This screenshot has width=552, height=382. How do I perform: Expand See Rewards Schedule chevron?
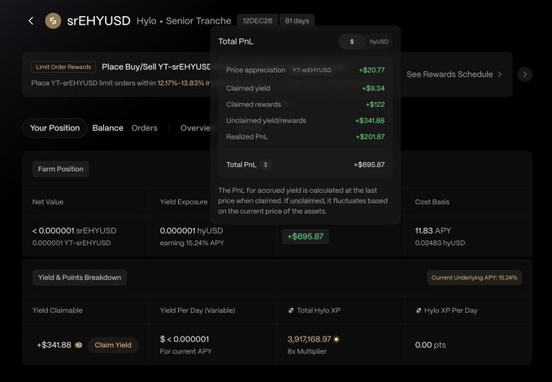499,75
